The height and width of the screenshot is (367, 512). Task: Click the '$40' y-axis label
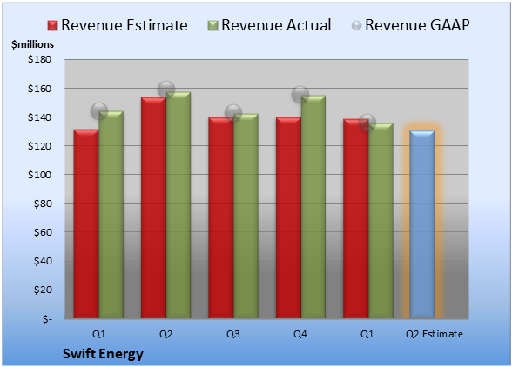[x=43, y=261]
